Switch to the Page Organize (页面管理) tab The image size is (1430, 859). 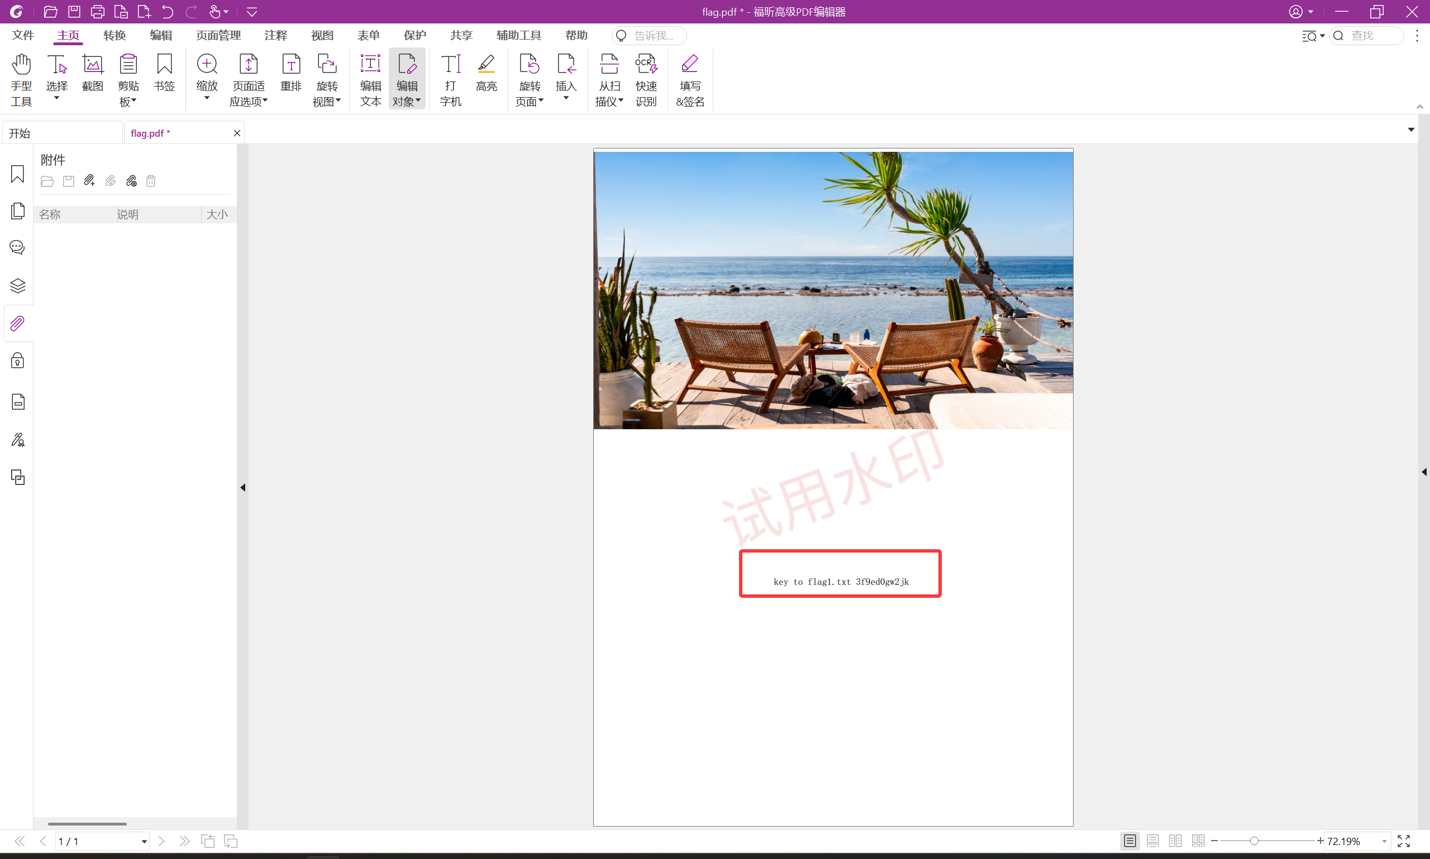pyautogui.click(x=218, y=35)
